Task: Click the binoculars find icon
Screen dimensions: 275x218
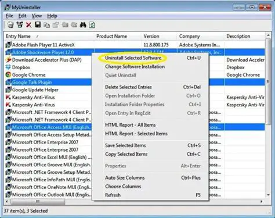Action: pos(83,25)
